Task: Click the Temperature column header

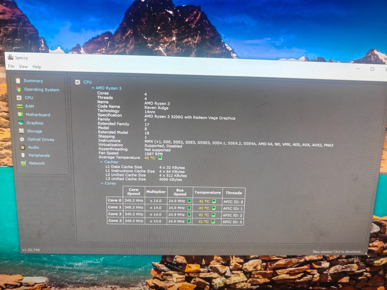Action: click(x=208, y=193)
